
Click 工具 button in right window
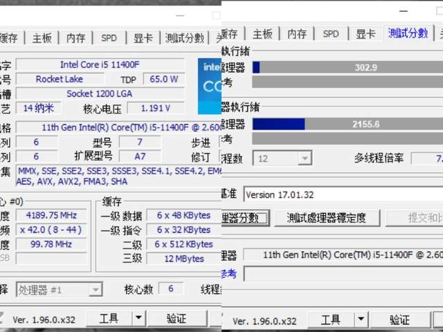click(331, 320)
